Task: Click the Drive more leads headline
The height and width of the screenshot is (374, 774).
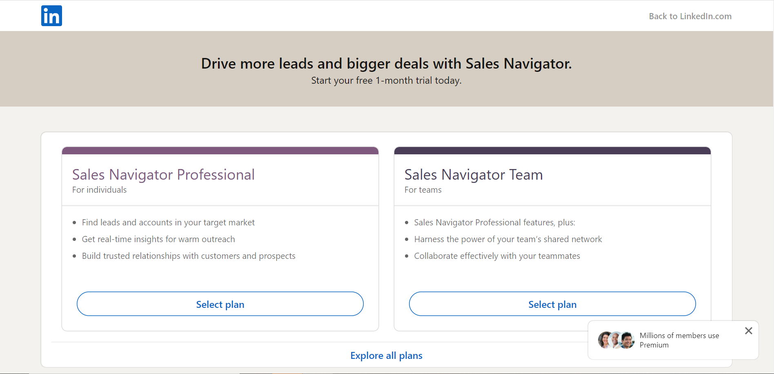Action: [x=386, y=64]
